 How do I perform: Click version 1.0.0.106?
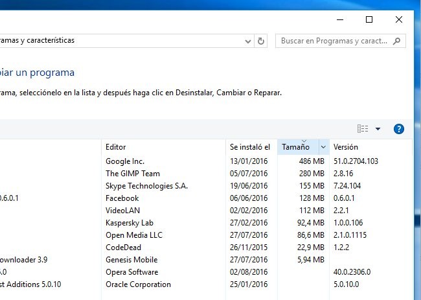click(x=348, y=223)
